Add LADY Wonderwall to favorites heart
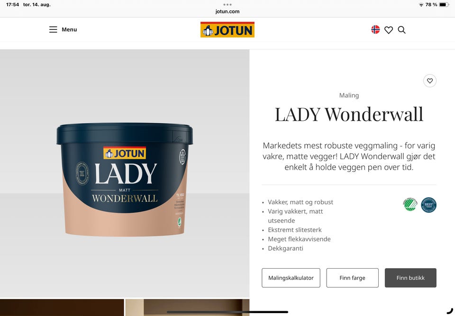 pyautogui.click(x=430, y=81)
